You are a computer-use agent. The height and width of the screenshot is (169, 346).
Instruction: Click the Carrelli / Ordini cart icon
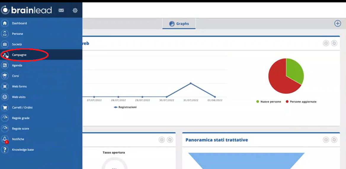click(x=5, y=107)
